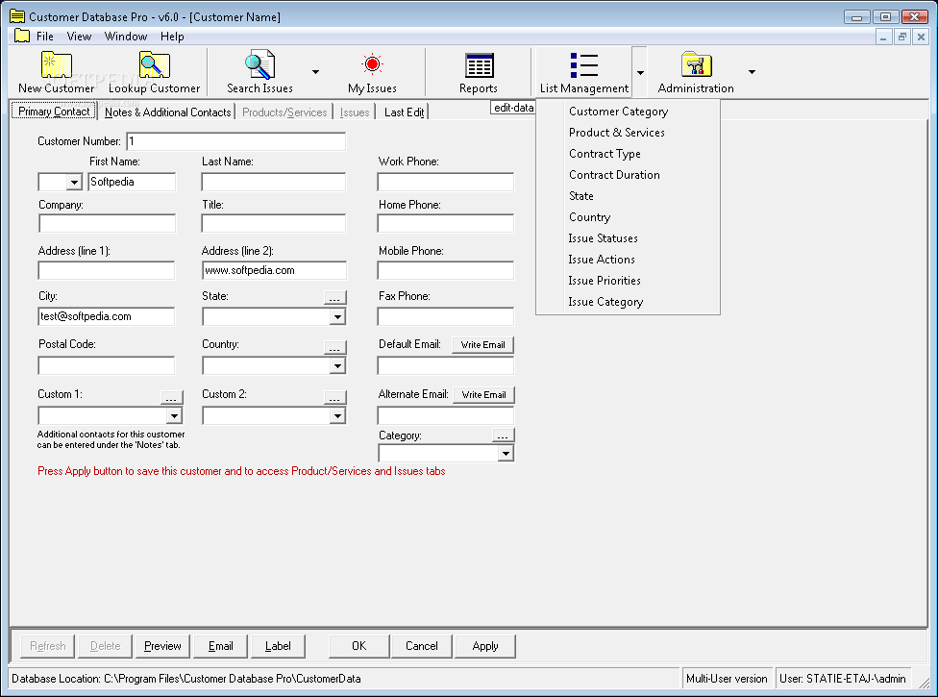Click the Cancel button
The width and height of the screenshot is (938, 697).
[422, 646]
